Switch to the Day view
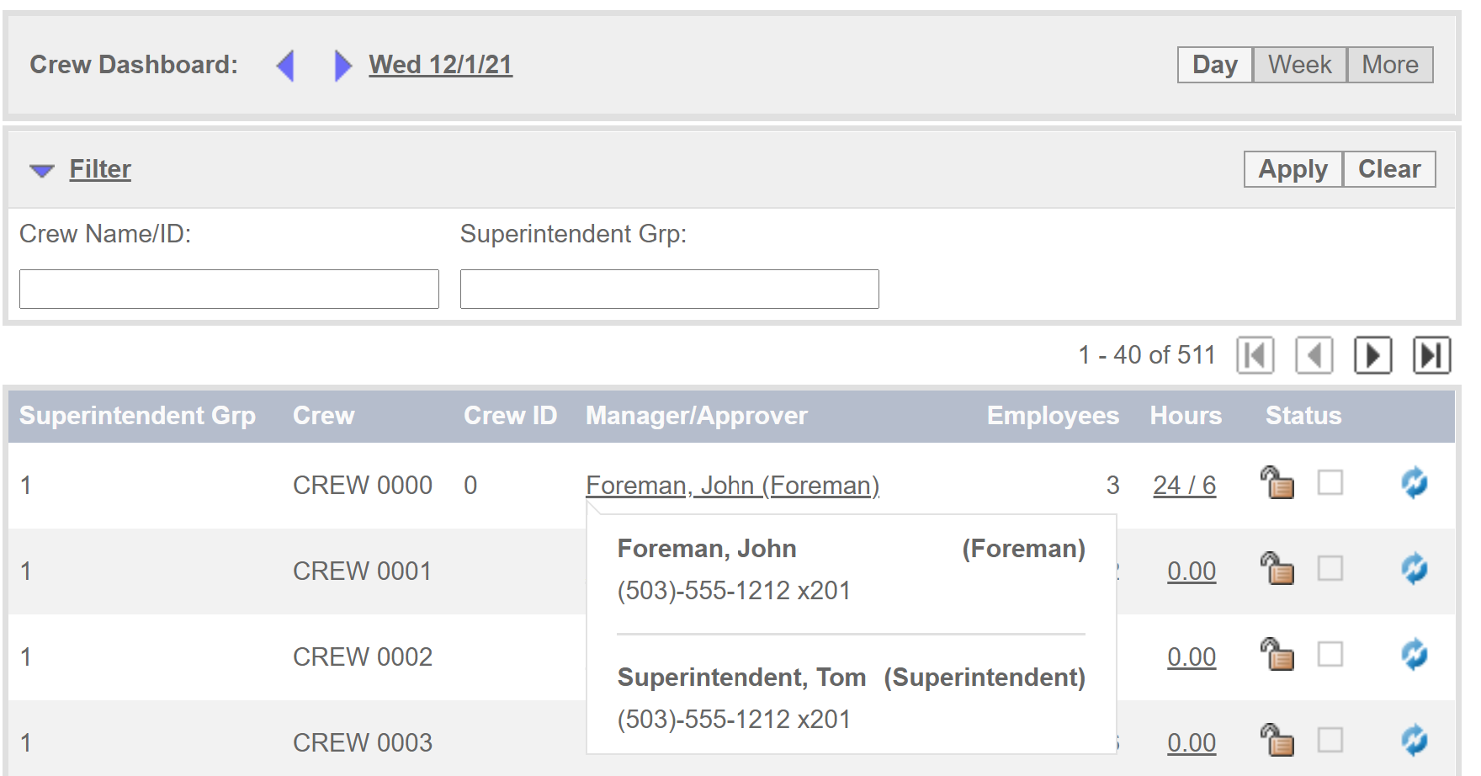1481x776 pixels. [x=1214, y=65]
